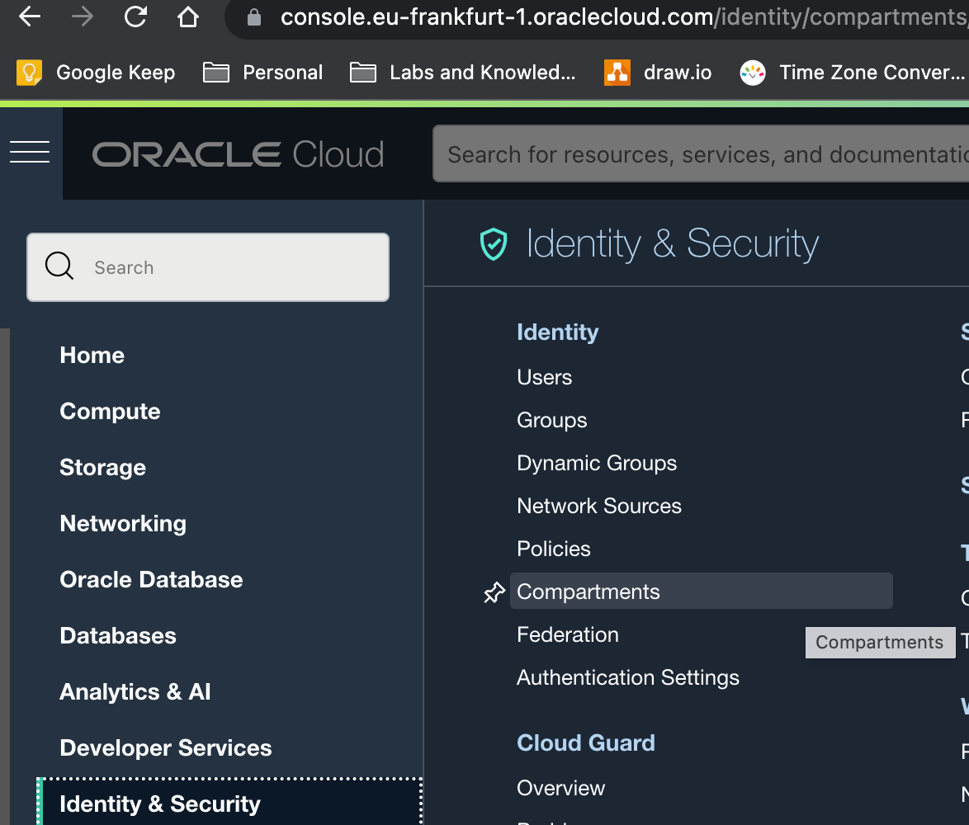This screenshot has height=825, width=969.
Task: Select Networking in the navigation menu
Action: point(123,524)
